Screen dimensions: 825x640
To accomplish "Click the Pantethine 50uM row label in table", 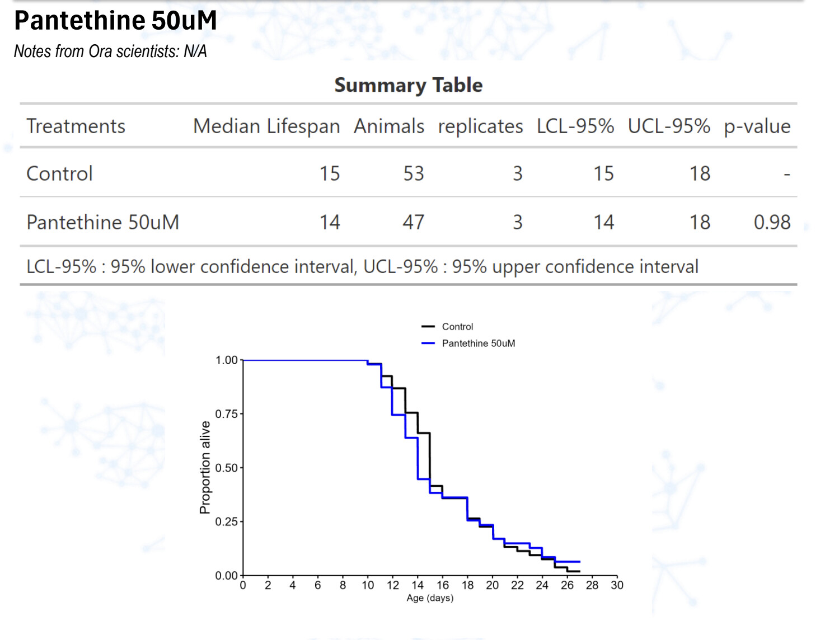I will click(103, 223).
